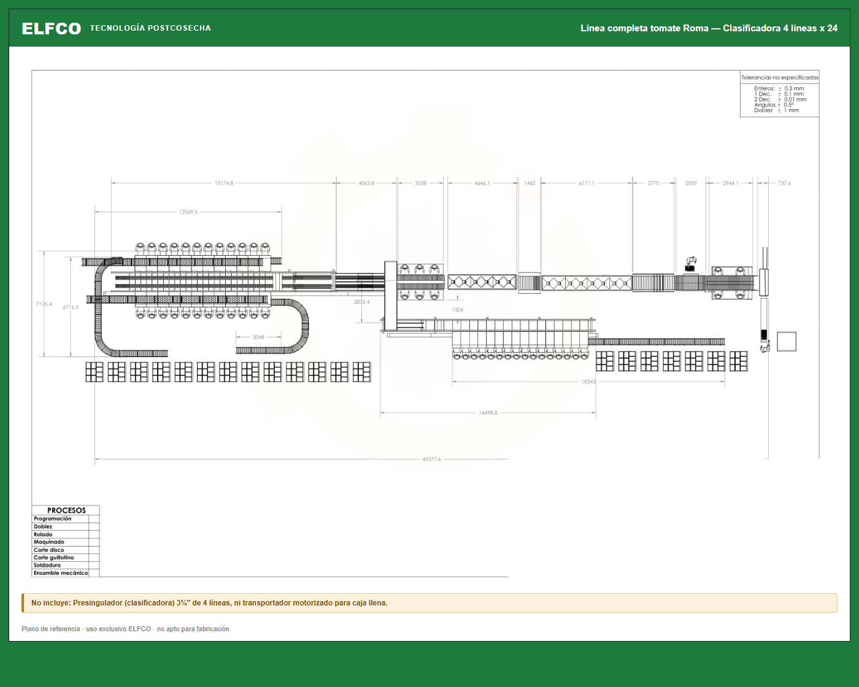This screenshot has height=687, width=859.
Task: Select the "Enteros: ± 0.5 mm" tolerance line
Action: click(x=779, y=88)
